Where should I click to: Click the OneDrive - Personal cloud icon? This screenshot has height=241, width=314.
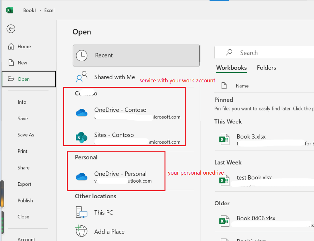(x=82, y=177)
